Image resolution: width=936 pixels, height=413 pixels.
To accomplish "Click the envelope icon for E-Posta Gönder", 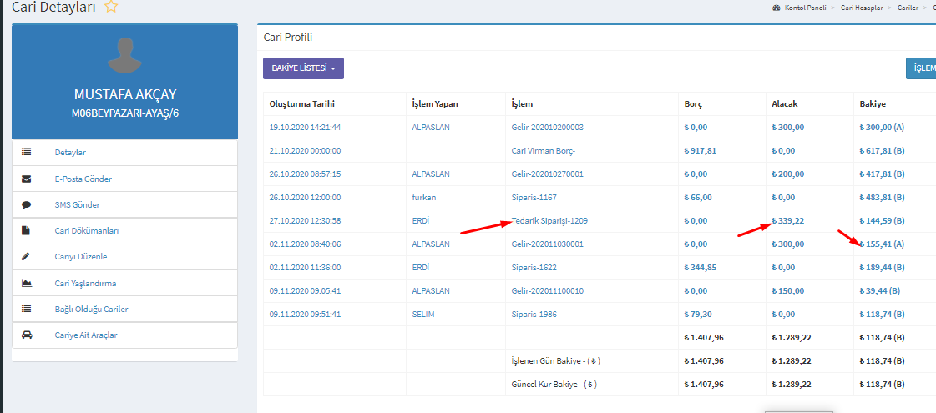I will pyautogui.click(x=26, y=179).
